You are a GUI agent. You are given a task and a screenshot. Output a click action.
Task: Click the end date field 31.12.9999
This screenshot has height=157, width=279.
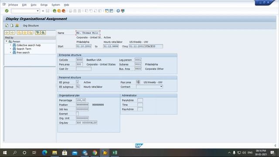tap(111, 46)
